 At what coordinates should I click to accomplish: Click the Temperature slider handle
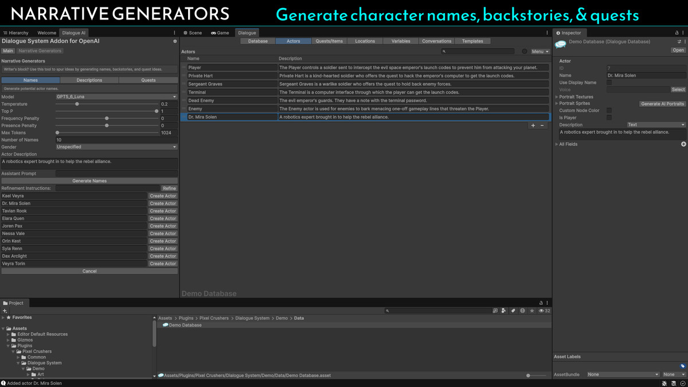click(77, 104)
